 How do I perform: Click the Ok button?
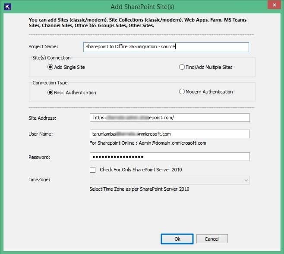(177, 239)
